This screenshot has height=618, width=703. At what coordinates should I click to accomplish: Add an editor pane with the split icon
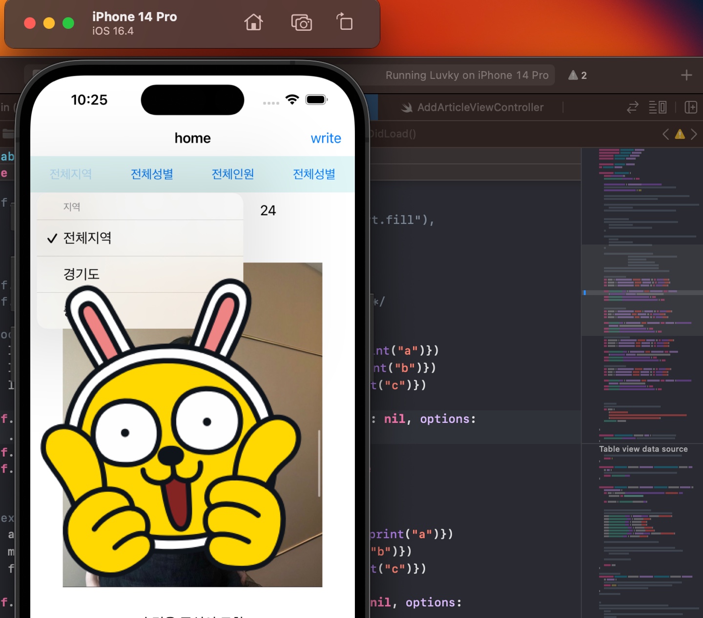(x=691, y=107)
